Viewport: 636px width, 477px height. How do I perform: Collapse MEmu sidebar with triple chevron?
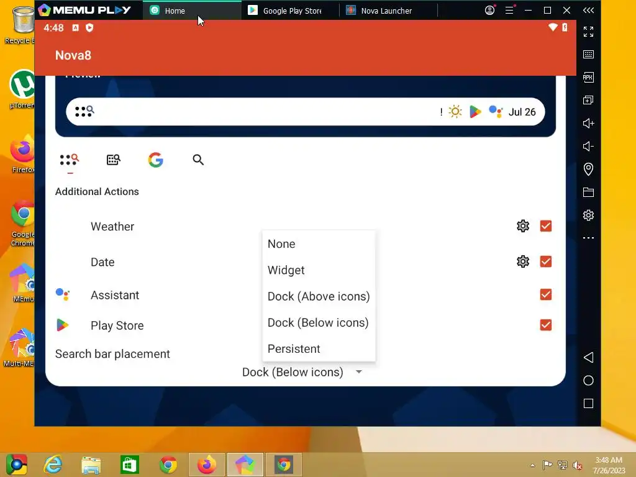[588, 10]
